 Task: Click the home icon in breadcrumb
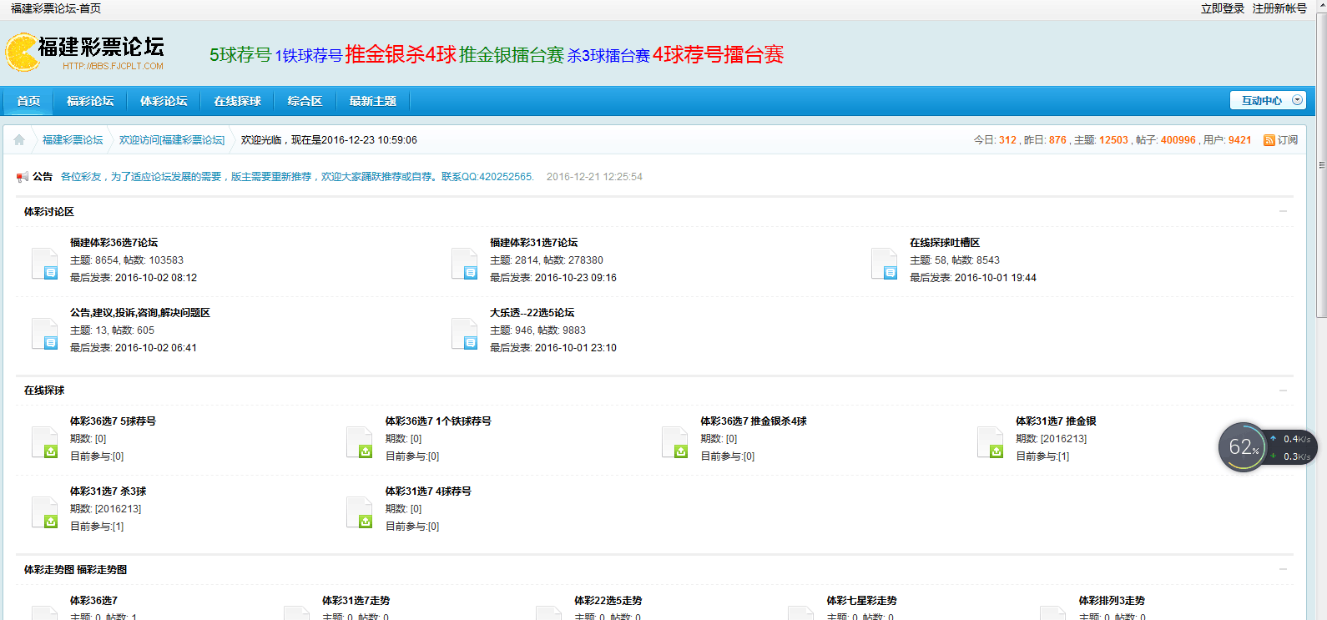click(x=19, y=140)
